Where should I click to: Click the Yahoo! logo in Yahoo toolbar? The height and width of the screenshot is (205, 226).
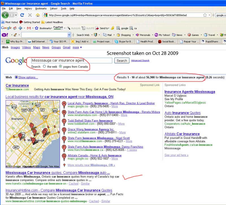pyautogui.click(x=5, y=35)
